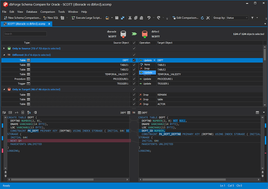Click the Paste clipboard icon
Screen dimensions: 268x189
click(x=141, y=18)
